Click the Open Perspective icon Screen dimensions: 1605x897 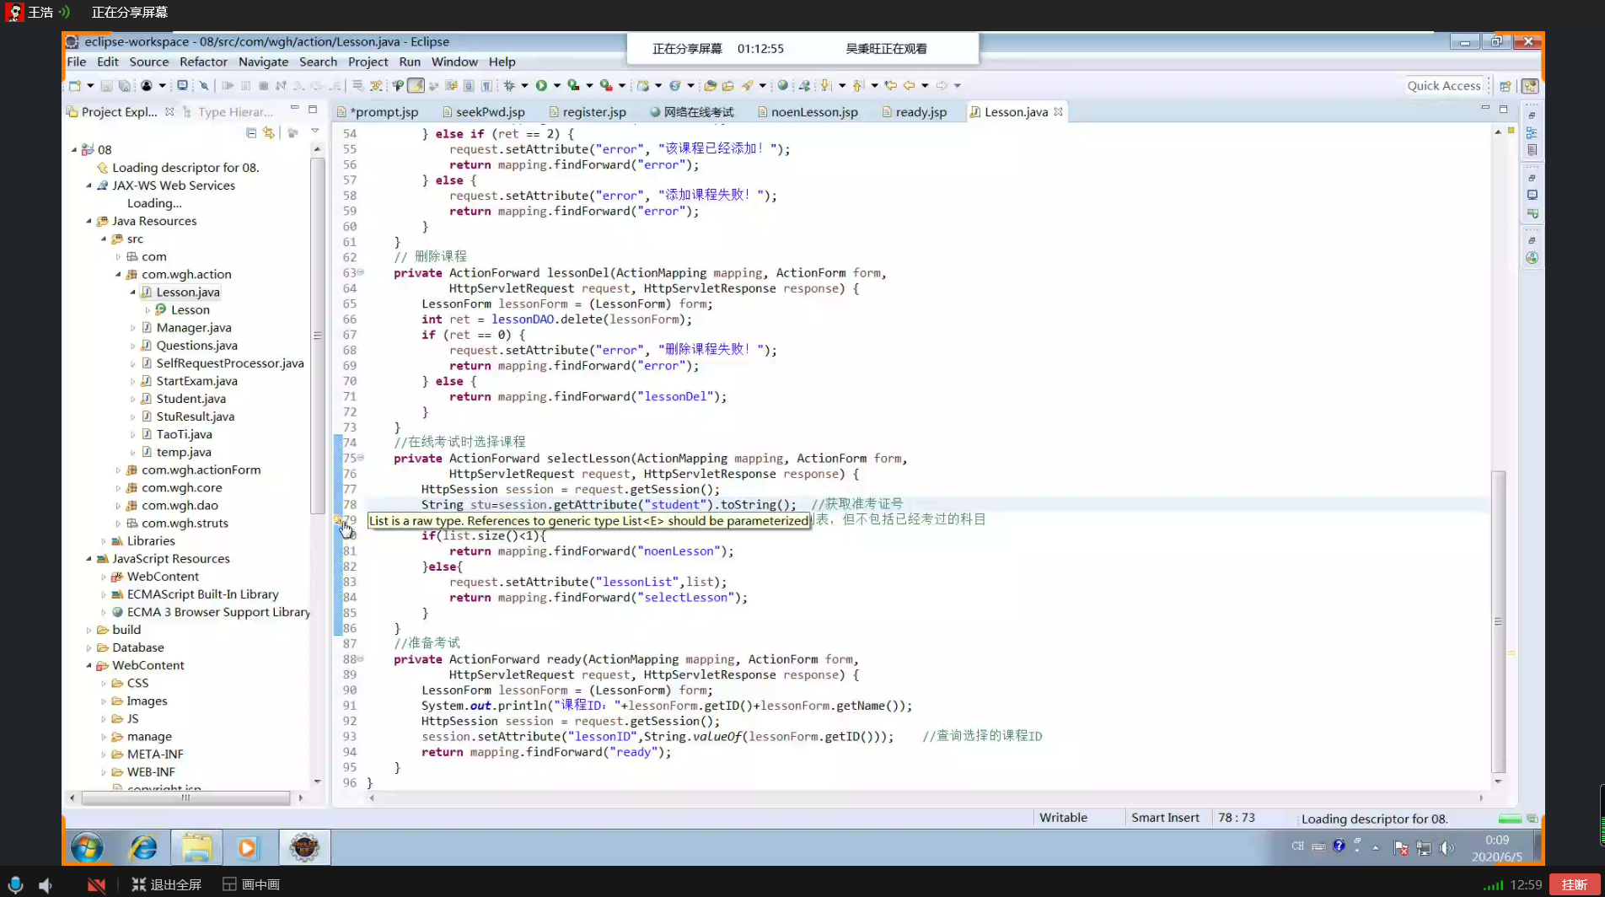1506,86
